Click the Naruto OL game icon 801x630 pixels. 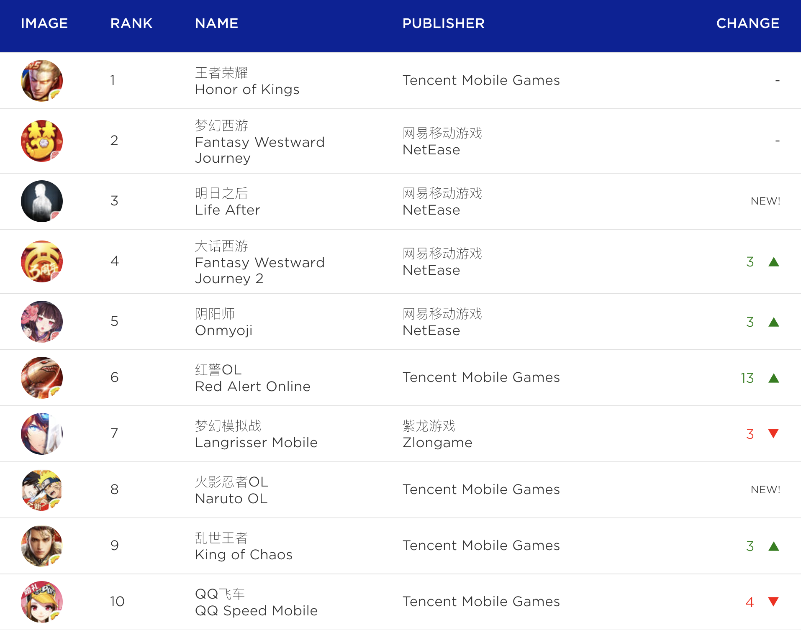click(x=42, y=490)
